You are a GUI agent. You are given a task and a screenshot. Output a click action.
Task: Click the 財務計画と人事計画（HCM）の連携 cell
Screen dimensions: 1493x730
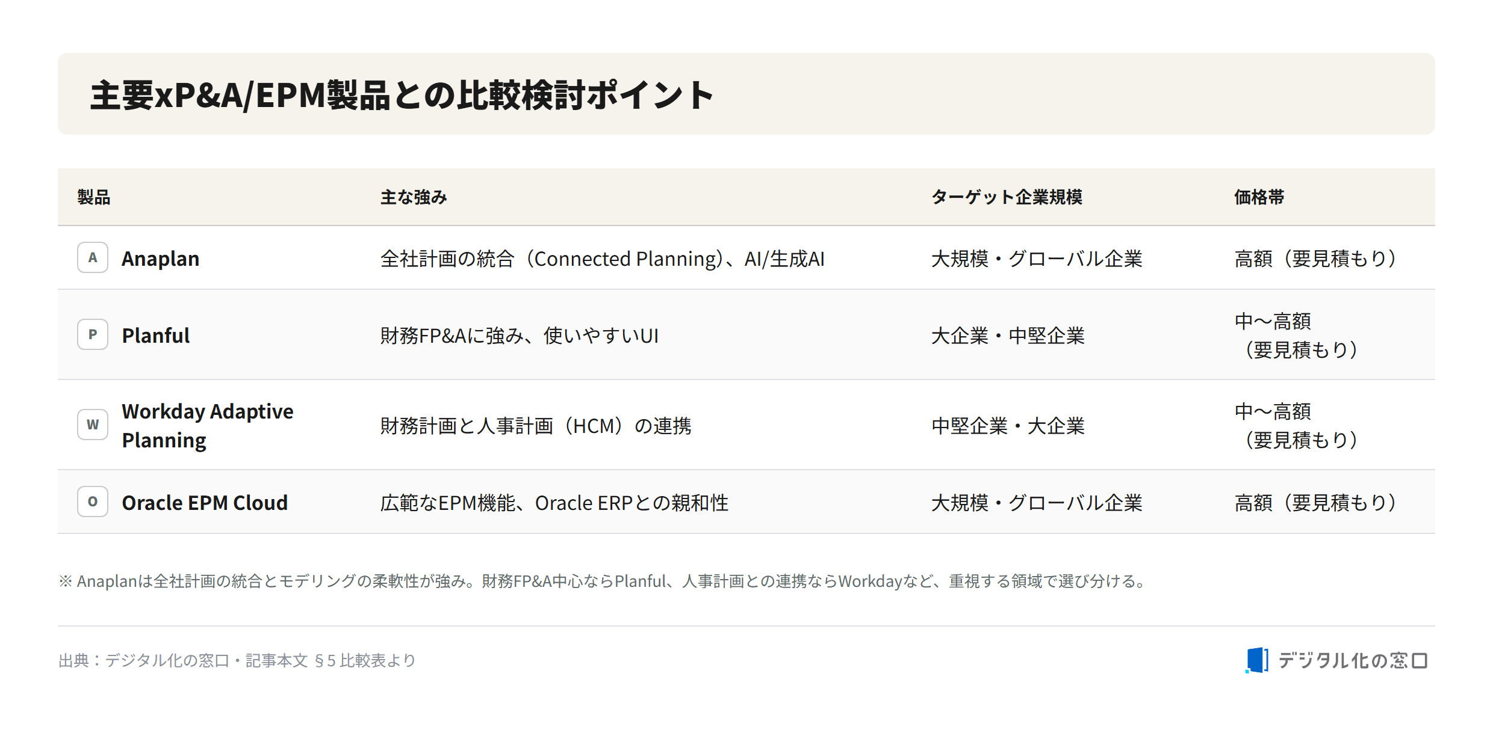pos(536,425)
